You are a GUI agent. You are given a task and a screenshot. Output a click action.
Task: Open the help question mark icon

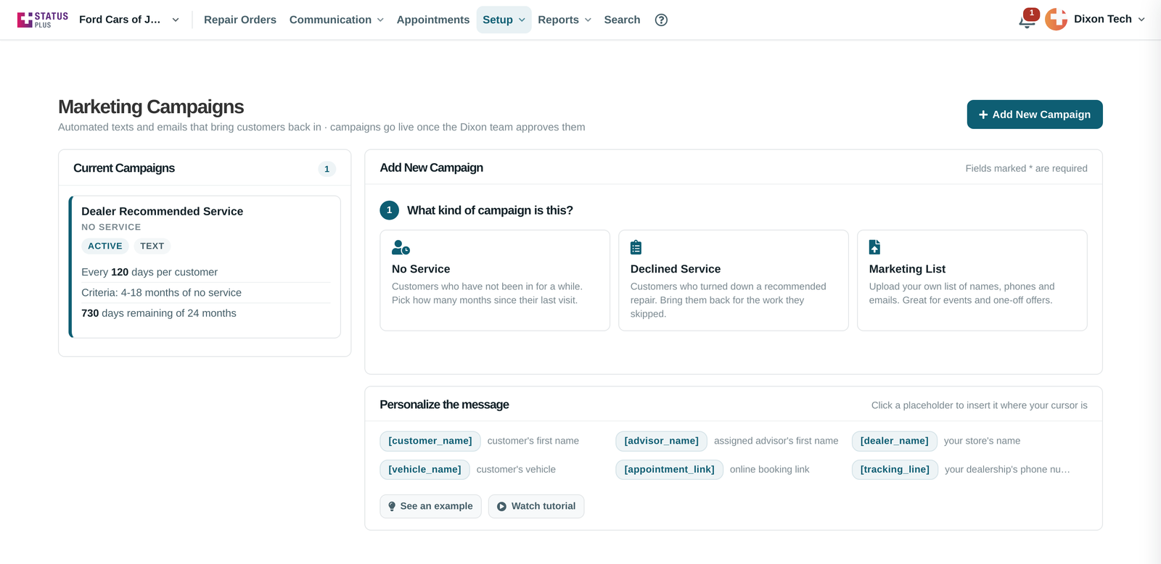point(661,20)
